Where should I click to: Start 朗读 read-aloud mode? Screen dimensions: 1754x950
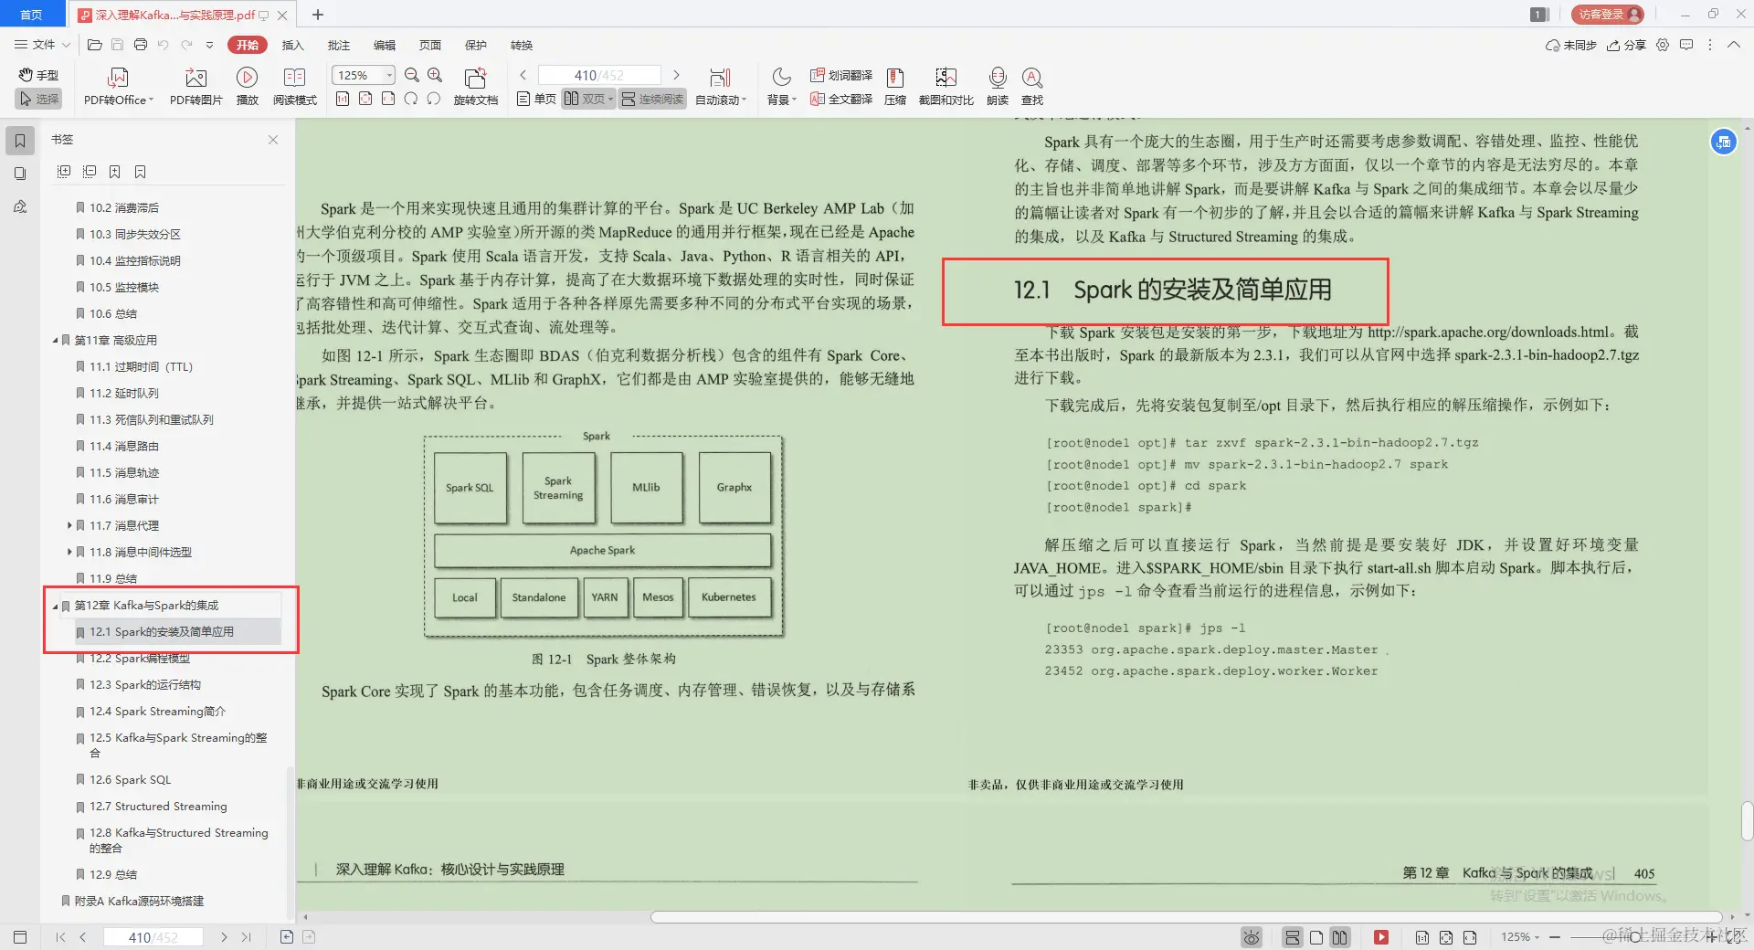(x=997, y=87)
